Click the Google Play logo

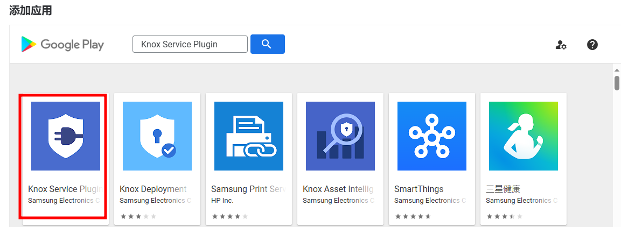click(62, 44)
